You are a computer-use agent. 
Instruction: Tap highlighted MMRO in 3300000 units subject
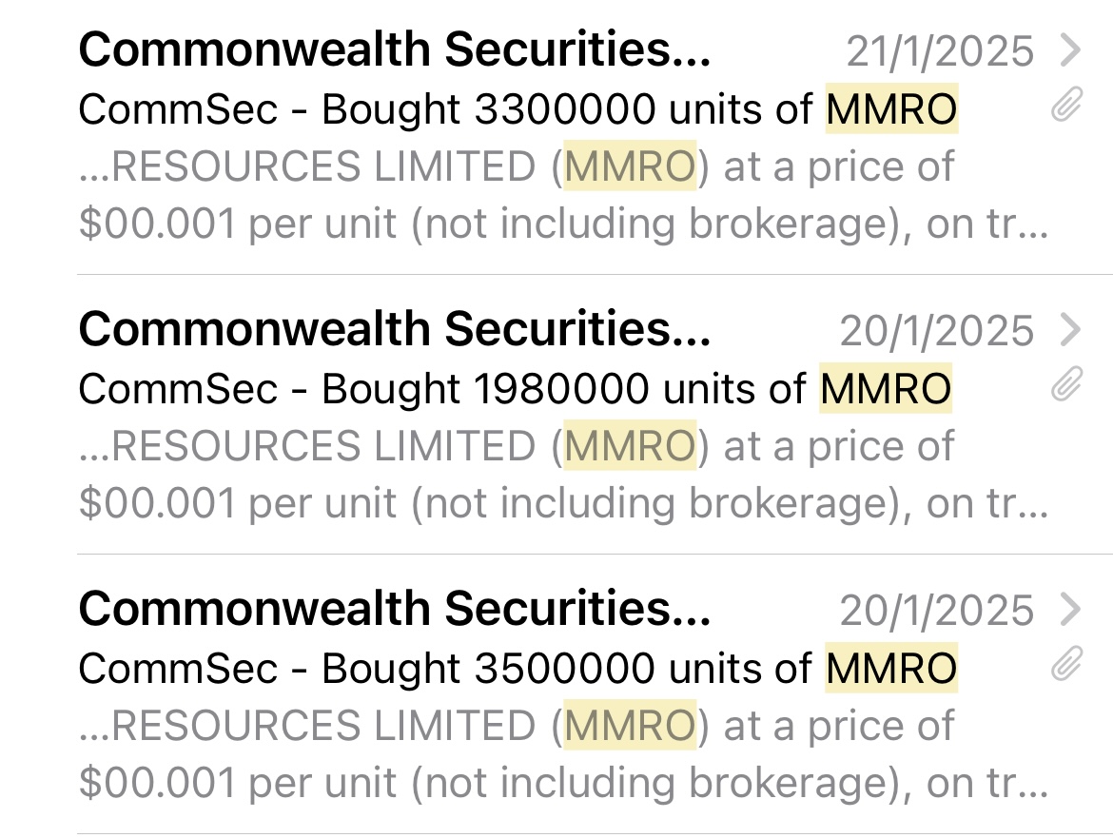coord(891,108)
